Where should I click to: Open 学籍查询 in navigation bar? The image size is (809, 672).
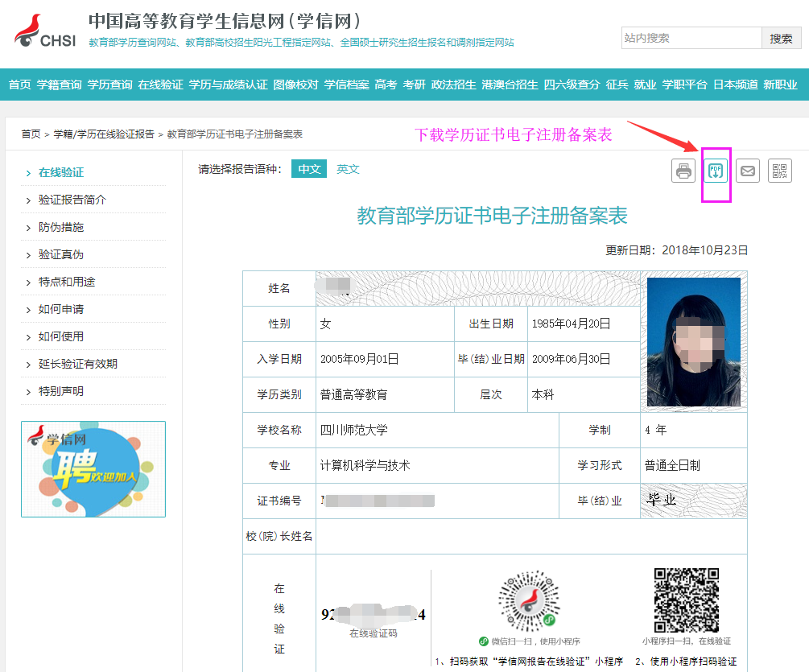click(59, 85)
